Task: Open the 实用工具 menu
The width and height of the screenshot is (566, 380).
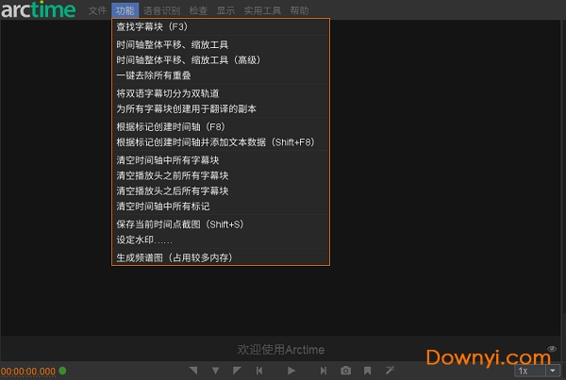Action: tap(262, 10)
